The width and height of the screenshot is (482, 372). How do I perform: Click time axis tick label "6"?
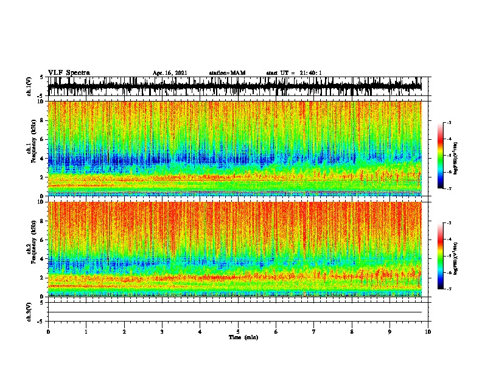click(276, 332)
